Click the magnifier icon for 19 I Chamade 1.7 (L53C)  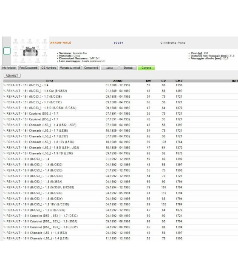click(x=5, y=136)
